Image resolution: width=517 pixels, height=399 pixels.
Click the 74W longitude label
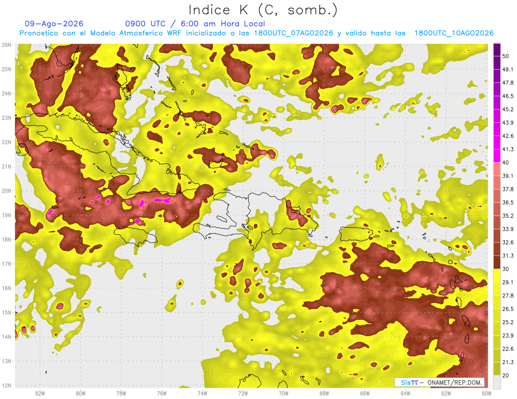click(x=202, y=393)
